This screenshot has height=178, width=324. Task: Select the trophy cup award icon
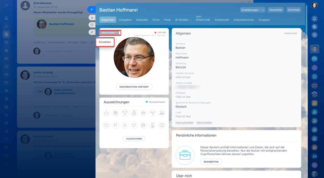[125, 113]
